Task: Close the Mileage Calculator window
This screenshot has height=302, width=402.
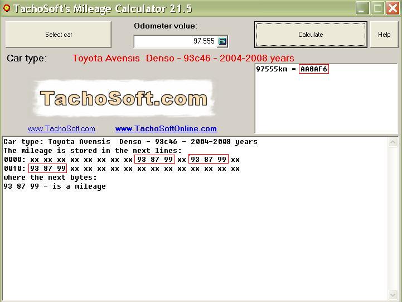Action: pos(393,8)
